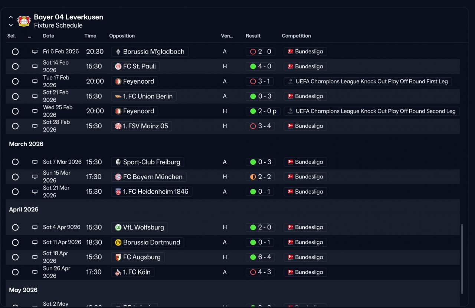Click the Borussia Dortmund club badge
The width and height of the screenshot is (475, 308).
click(118, 242)
